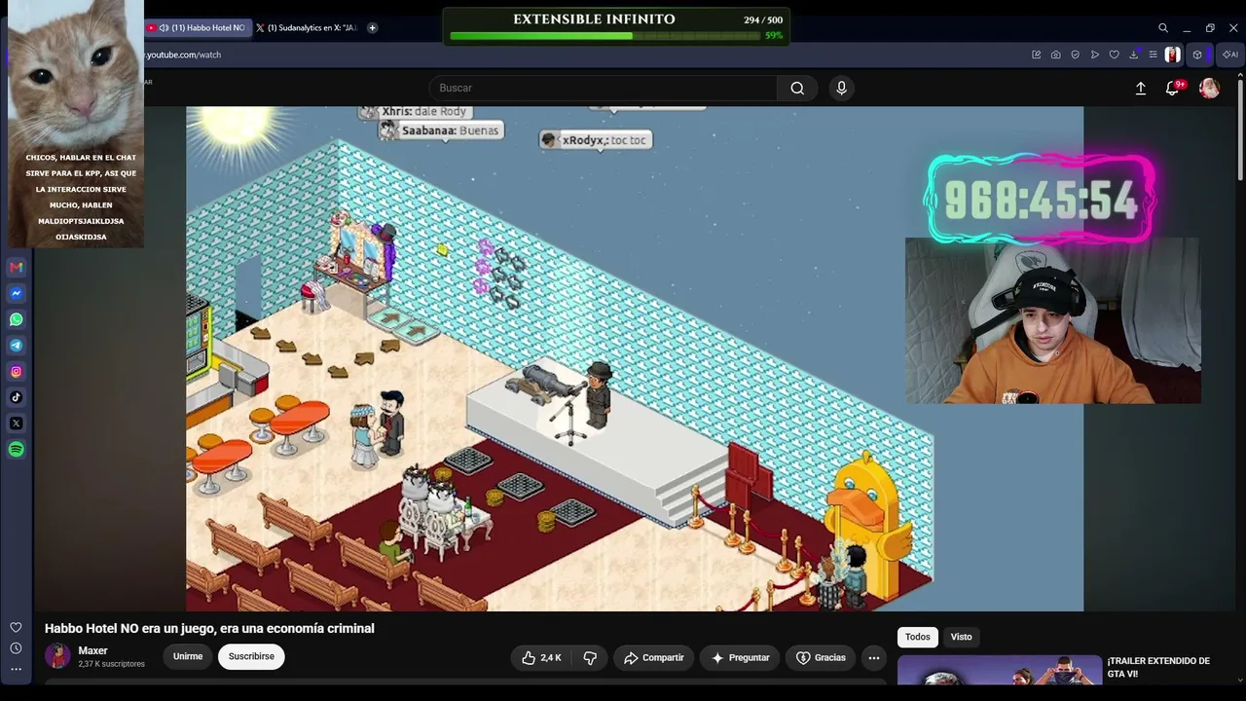Viewport: 1246px width, 701px height.
Task: Select the Visto filter chip
Action: [962, 637]
